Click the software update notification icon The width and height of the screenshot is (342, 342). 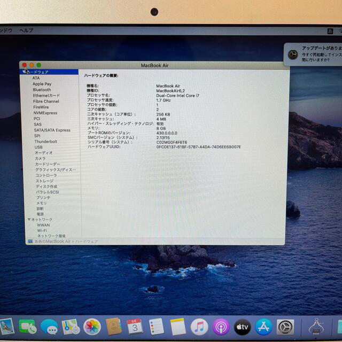(293, 55)
